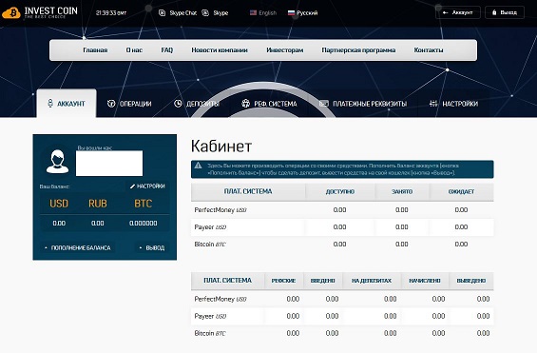The height and width of the screenshot is (353, 537).
Task: Click the Реф. система icon
Action: 245,103
